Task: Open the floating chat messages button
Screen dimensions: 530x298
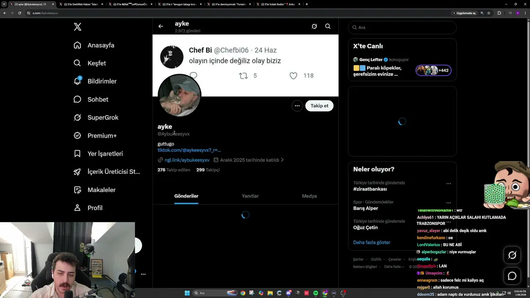Action: click(512, 276)
